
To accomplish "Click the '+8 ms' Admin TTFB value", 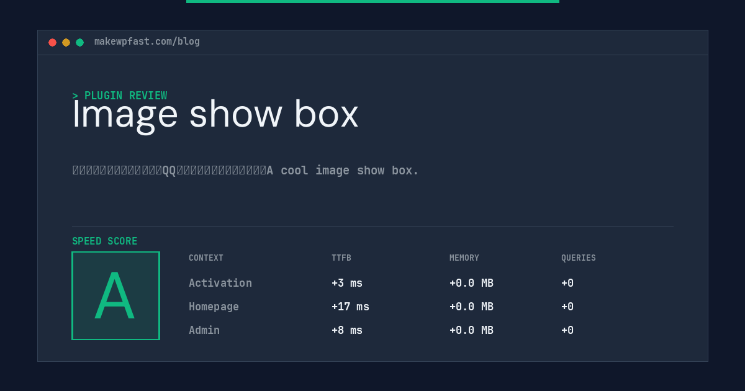I will (x=347, y=330).
